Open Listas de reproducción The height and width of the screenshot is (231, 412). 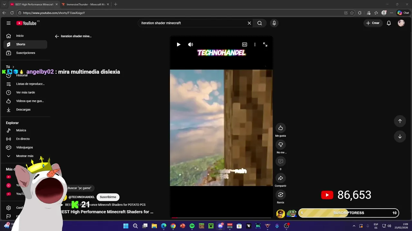point(25,84)
